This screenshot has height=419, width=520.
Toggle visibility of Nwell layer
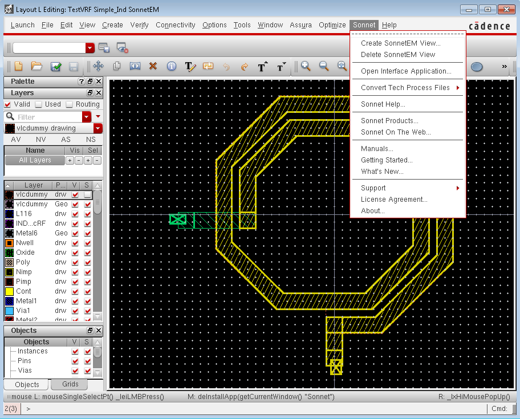coord(75,243)
